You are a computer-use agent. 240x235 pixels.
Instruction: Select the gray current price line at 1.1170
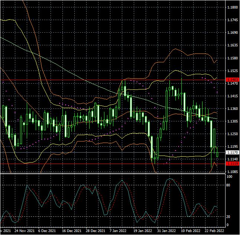pyautogui.click(x=113, y=152)
